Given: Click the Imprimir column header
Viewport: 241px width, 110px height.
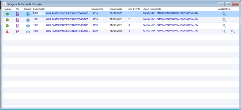Looking at the screenshot, I should pos(28,9).
